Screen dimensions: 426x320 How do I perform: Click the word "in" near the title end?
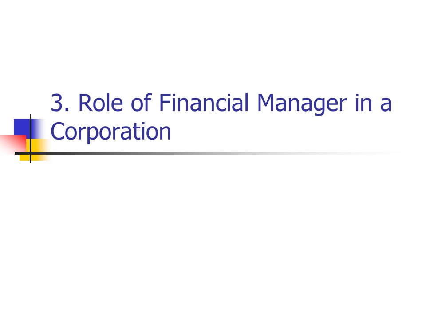(363, 103)
